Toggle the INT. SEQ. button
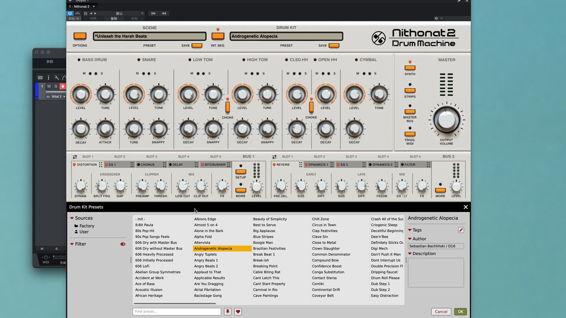Screen dimensions: 566x318 (x=218, y=36)
